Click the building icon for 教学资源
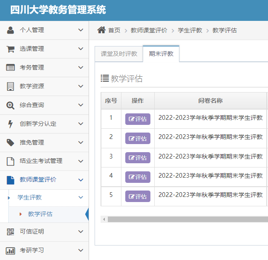Screen dimensions: 268x260 point(10,86)
